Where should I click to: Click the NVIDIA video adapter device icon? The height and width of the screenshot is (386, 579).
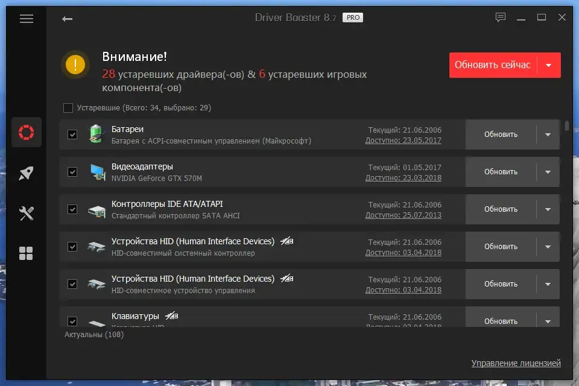pyautogui.click(x=98, y=172)
